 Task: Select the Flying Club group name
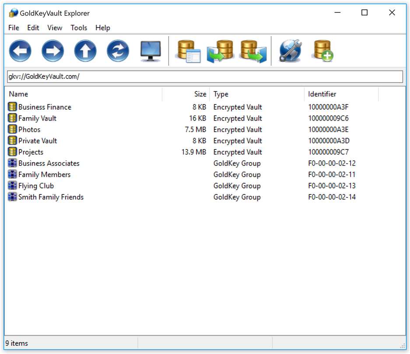[36, 185]
